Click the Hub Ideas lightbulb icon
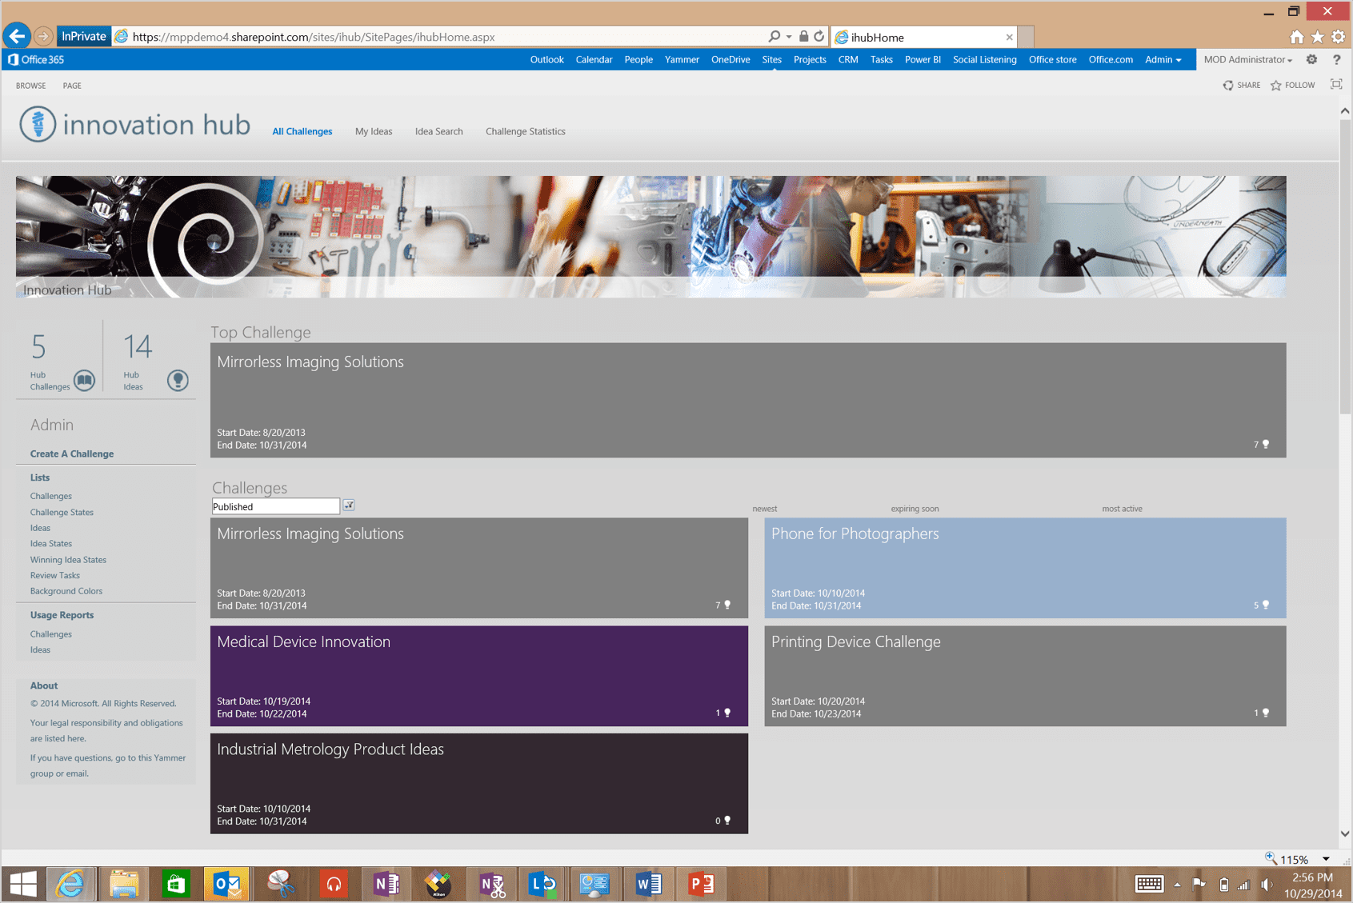The image size is (1353, 903). 178,380
